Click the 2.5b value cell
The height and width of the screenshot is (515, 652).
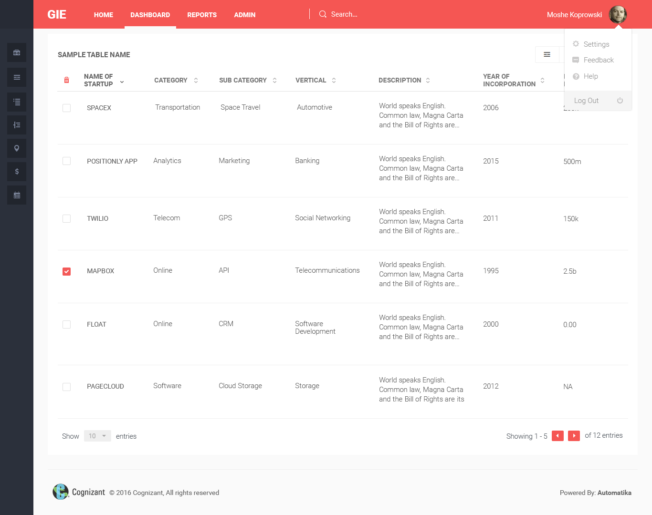tap(569, 271)
